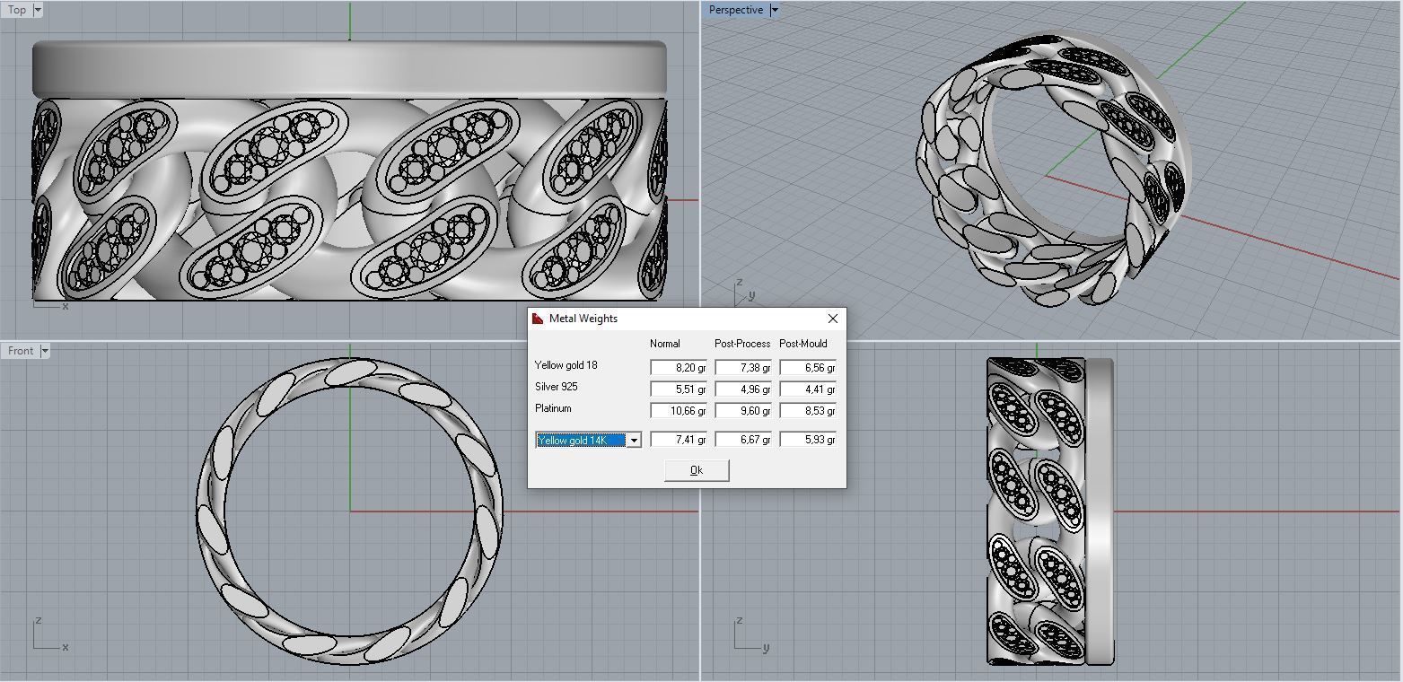Click the ring model in Perspective viewport
The width and height of the screenshot is (1403, 682).
1055,169
